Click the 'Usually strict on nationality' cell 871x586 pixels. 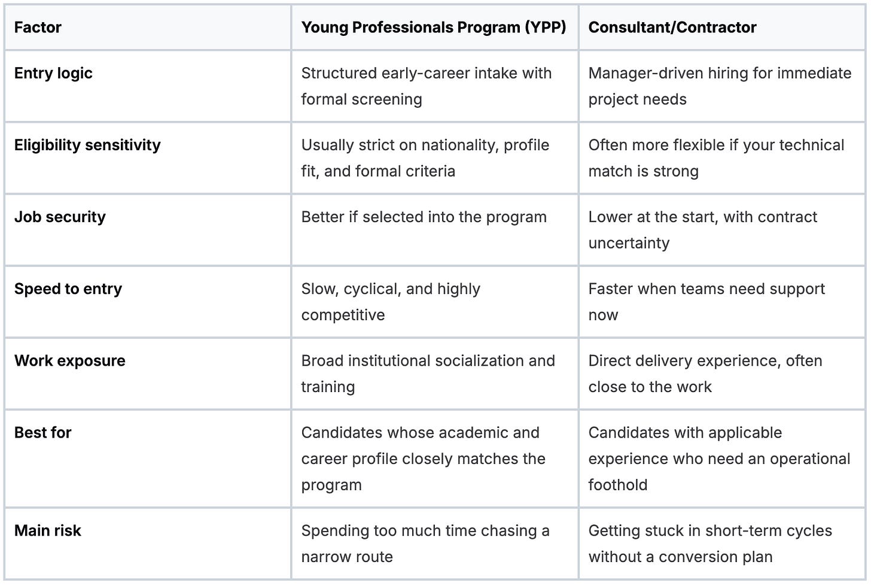tap(425, 158)
